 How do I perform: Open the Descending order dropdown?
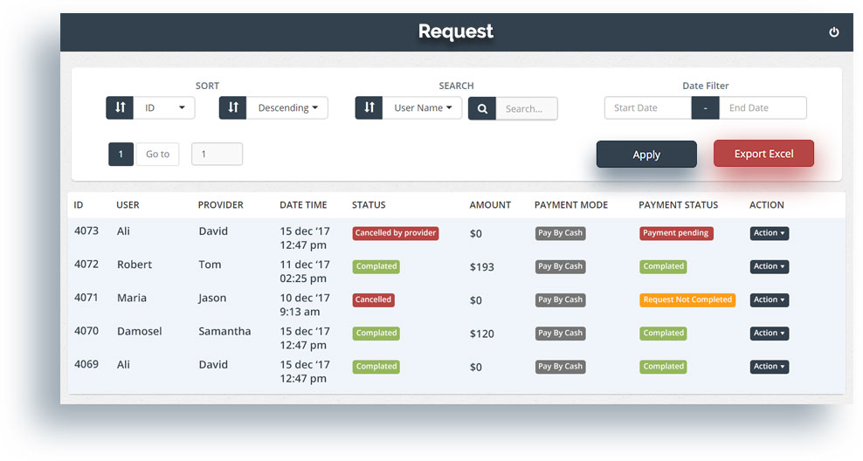(x=287, y=107)
